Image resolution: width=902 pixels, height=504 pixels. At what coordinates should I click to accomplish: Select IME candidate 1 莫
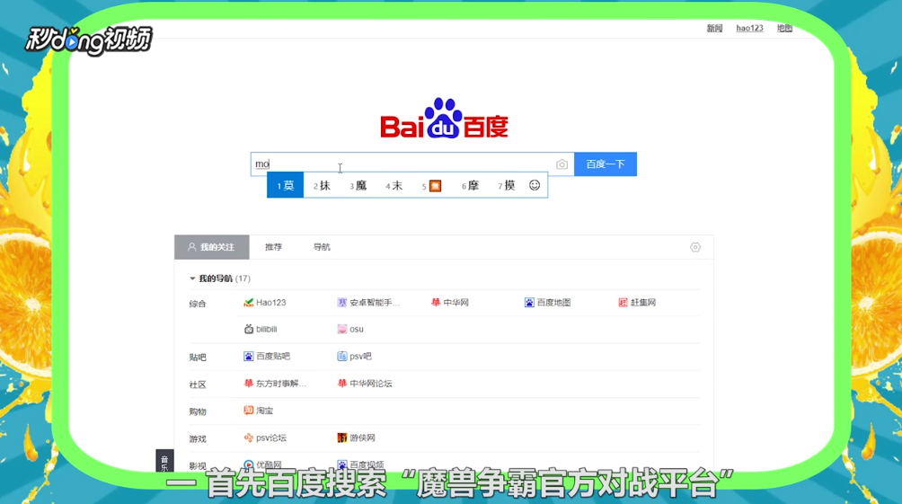(x=286, y=185)
